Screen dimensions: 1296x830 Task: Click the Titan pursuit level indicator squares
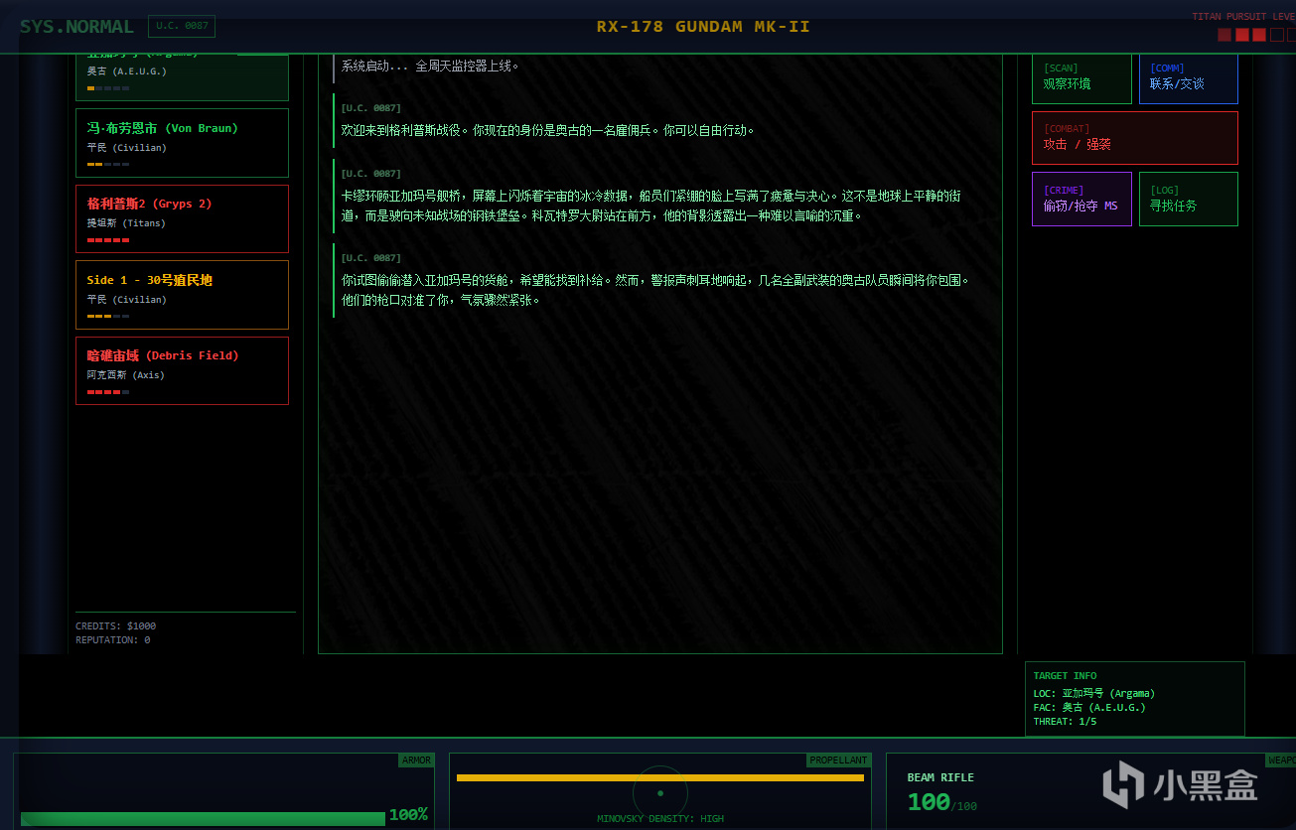[x=1256, y=35]
